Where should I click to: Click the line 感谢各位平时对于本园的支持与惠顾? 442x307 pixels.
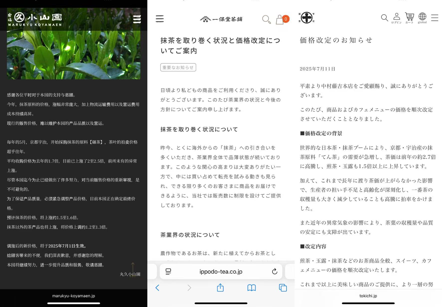click(42, 95)
